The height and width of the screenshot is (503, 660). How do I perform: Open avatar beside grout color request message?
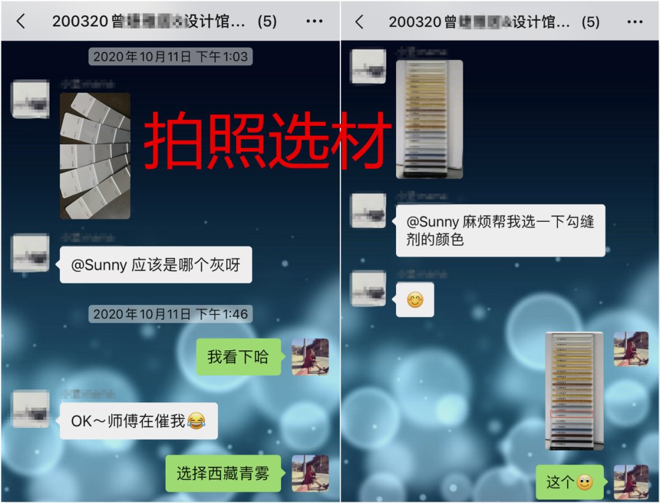click(x=369, y=210)
